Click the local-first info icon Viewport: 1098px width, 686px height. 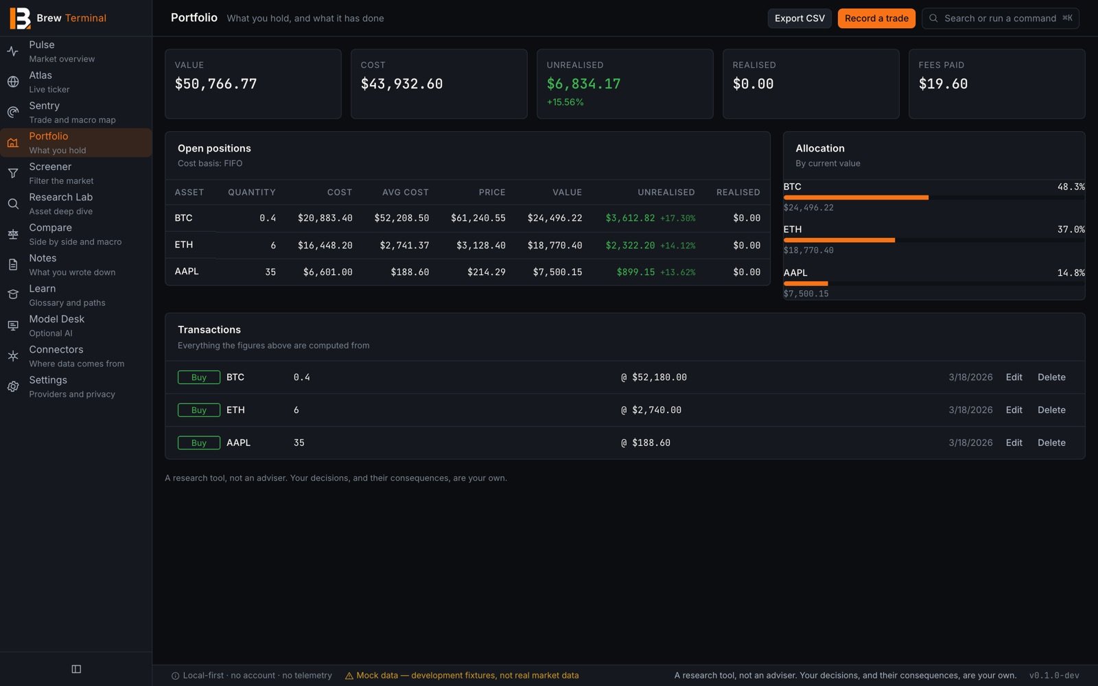click(176, 676)
